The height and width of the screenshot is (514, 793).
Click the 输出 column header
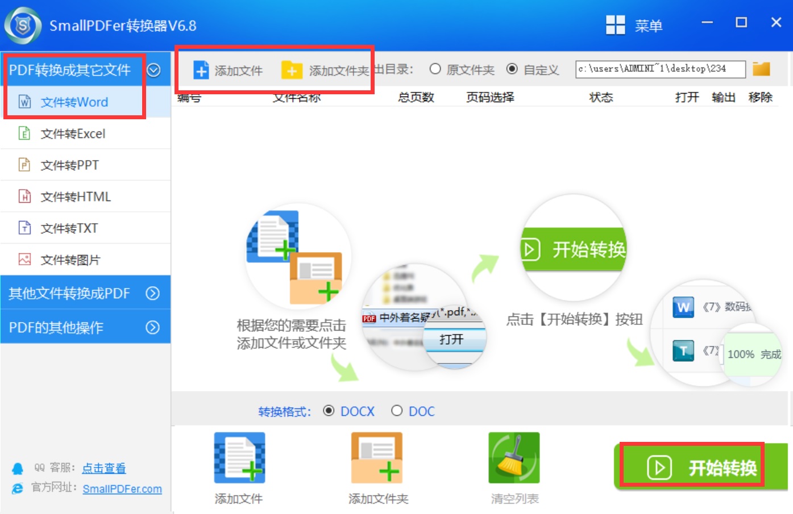(724, 97)
